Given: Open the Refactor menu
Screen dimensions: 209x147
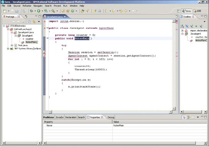Looking at the screenshot, I should [x=27, y=6].
